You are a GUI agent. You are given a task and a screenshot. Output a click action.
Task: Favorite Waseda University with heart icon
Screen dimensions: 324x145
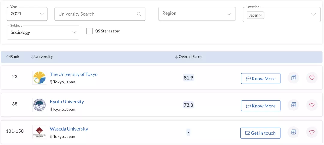pos(312,132)
